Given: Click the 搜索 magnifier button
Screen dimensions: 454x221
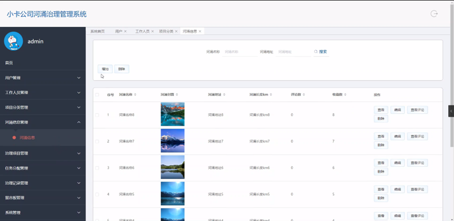Looking at the screenshot, I should (321, 52).
